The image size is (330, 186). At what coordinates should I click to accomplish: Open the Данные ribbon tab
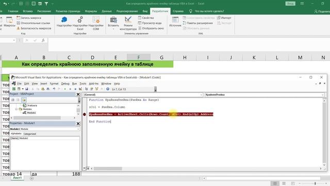tap(107, 11)
